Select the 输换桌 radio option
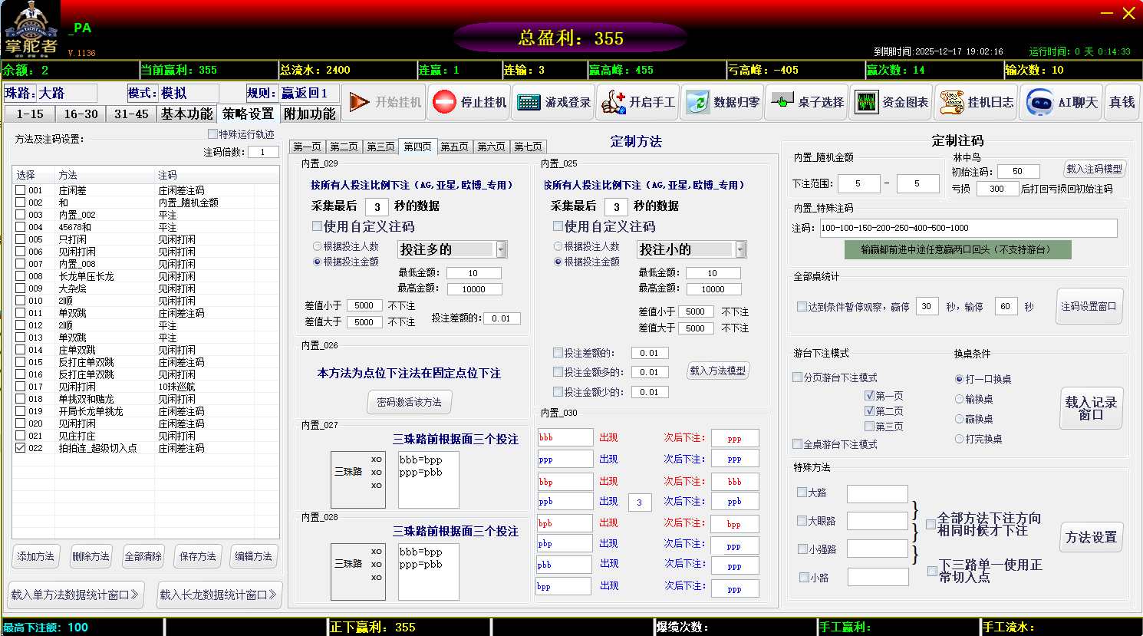 pyautogui.click(x=959, y=399)
